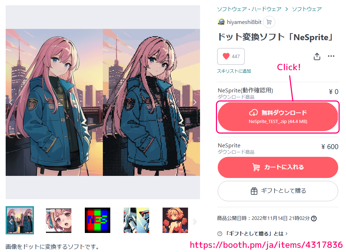Click the hiyameshi8bit shop avatar icon

(221, 22)
